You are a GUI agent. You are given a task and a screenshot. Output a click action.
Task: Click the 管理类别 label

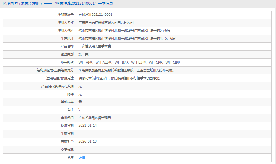point(67,54)
